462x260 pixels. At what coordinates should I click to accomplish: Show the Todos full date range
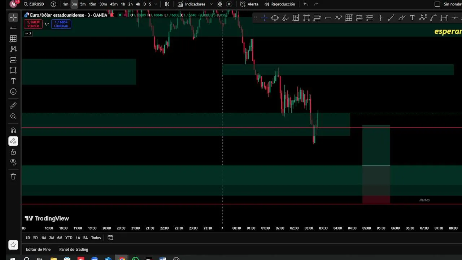96,238
